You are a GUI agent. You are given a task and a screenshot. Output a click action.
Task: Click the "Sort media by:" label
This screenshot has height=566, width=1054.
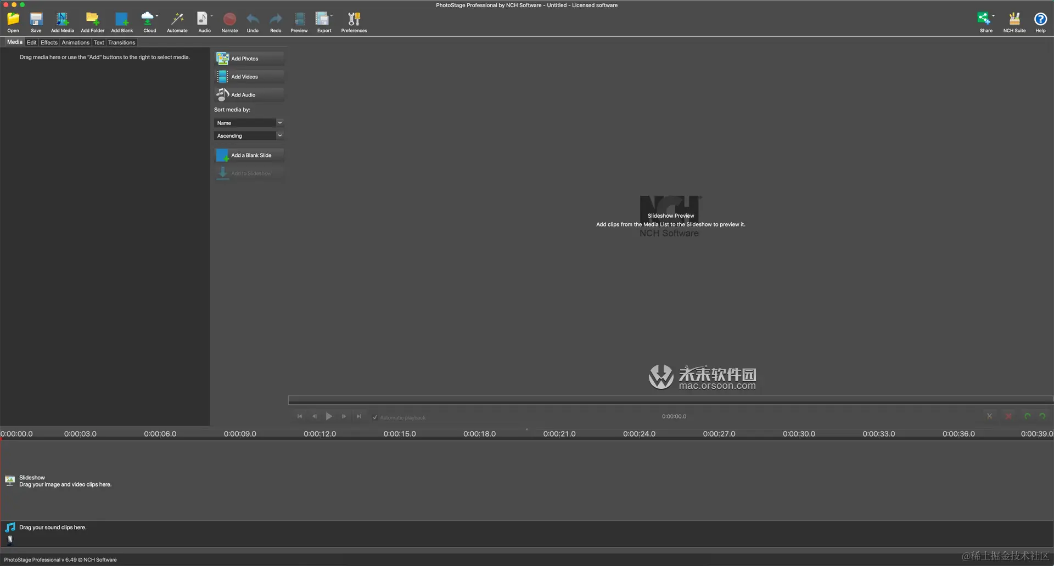point(232,110)
